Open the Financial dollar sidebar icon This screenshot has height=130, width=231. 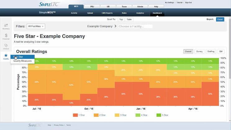pos(6,36)
